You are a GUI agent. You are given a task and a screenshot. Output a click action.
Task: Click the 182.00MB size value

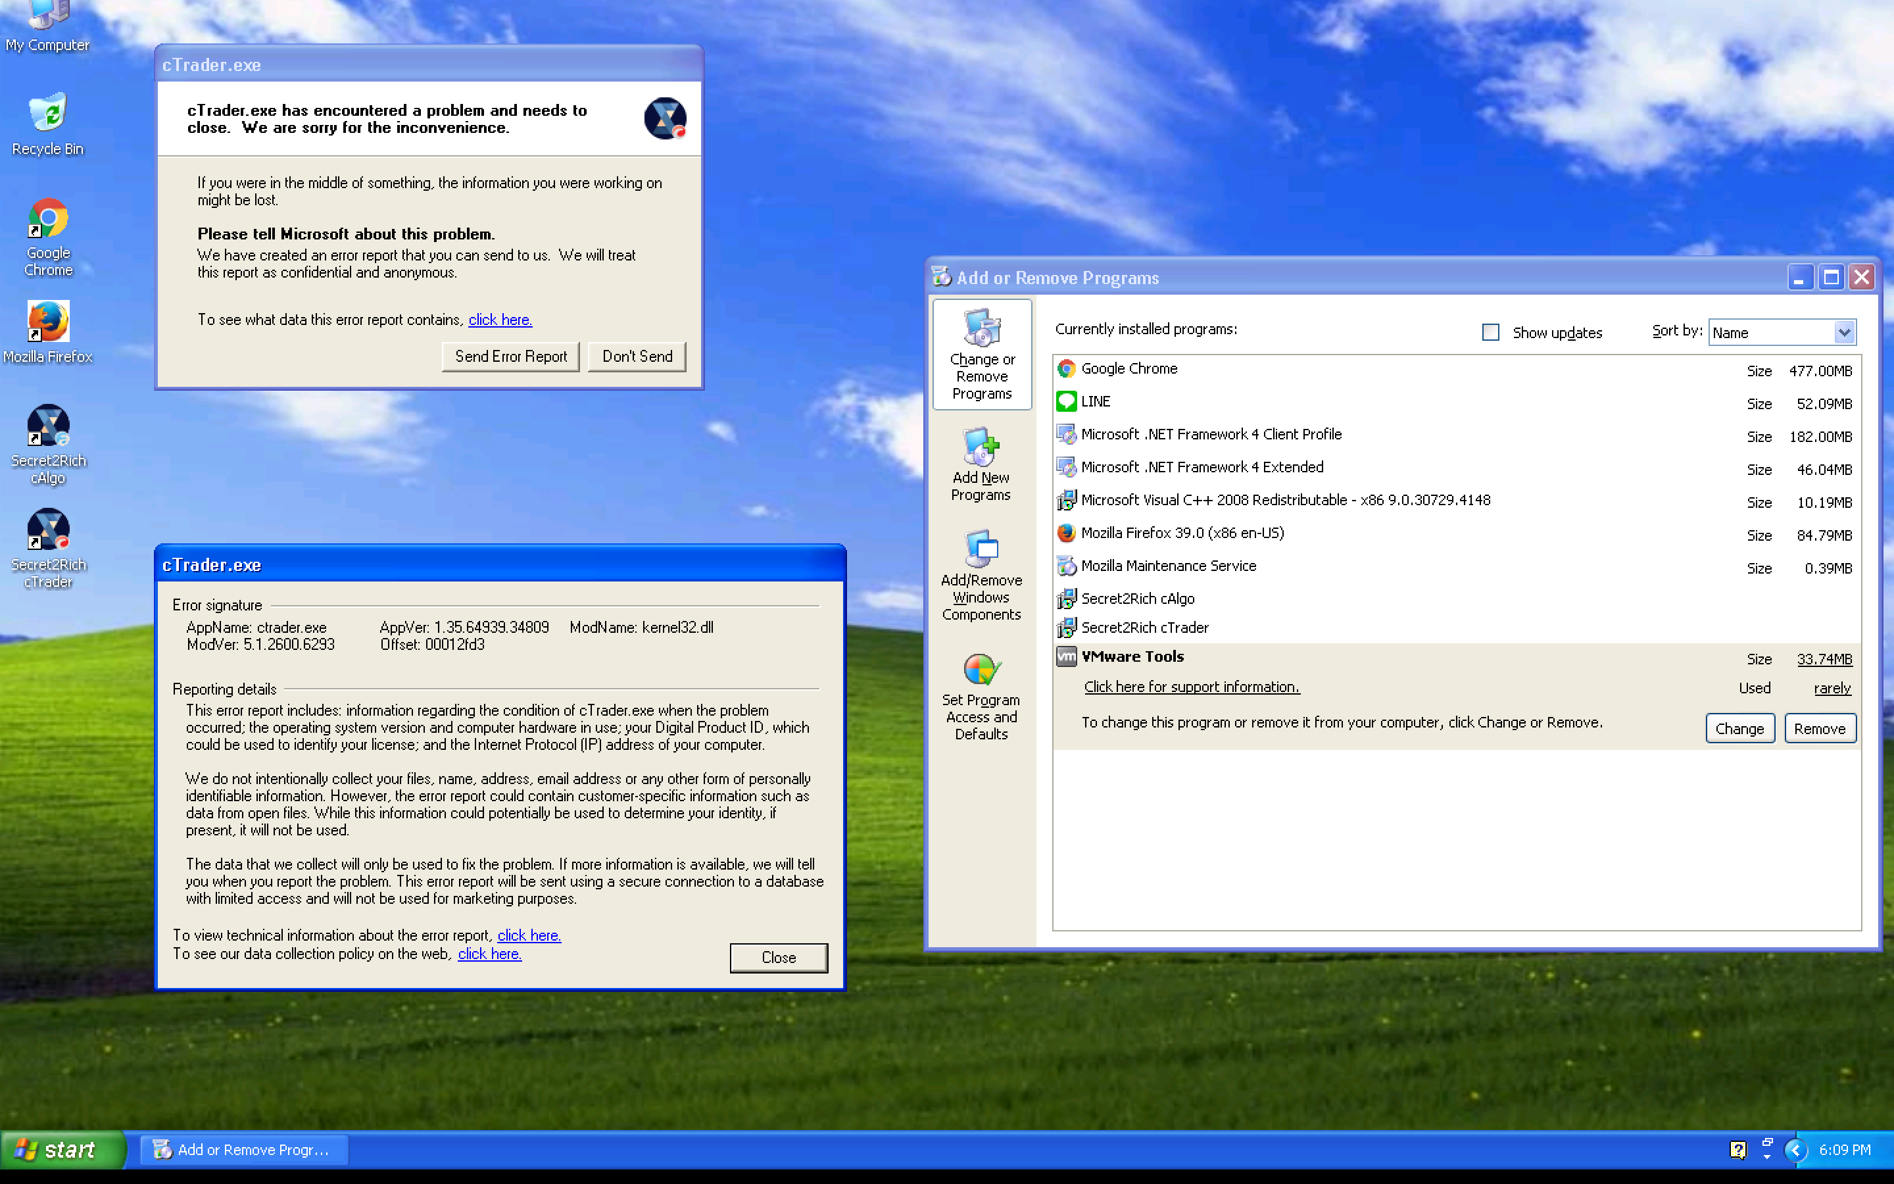[1820, 437]
